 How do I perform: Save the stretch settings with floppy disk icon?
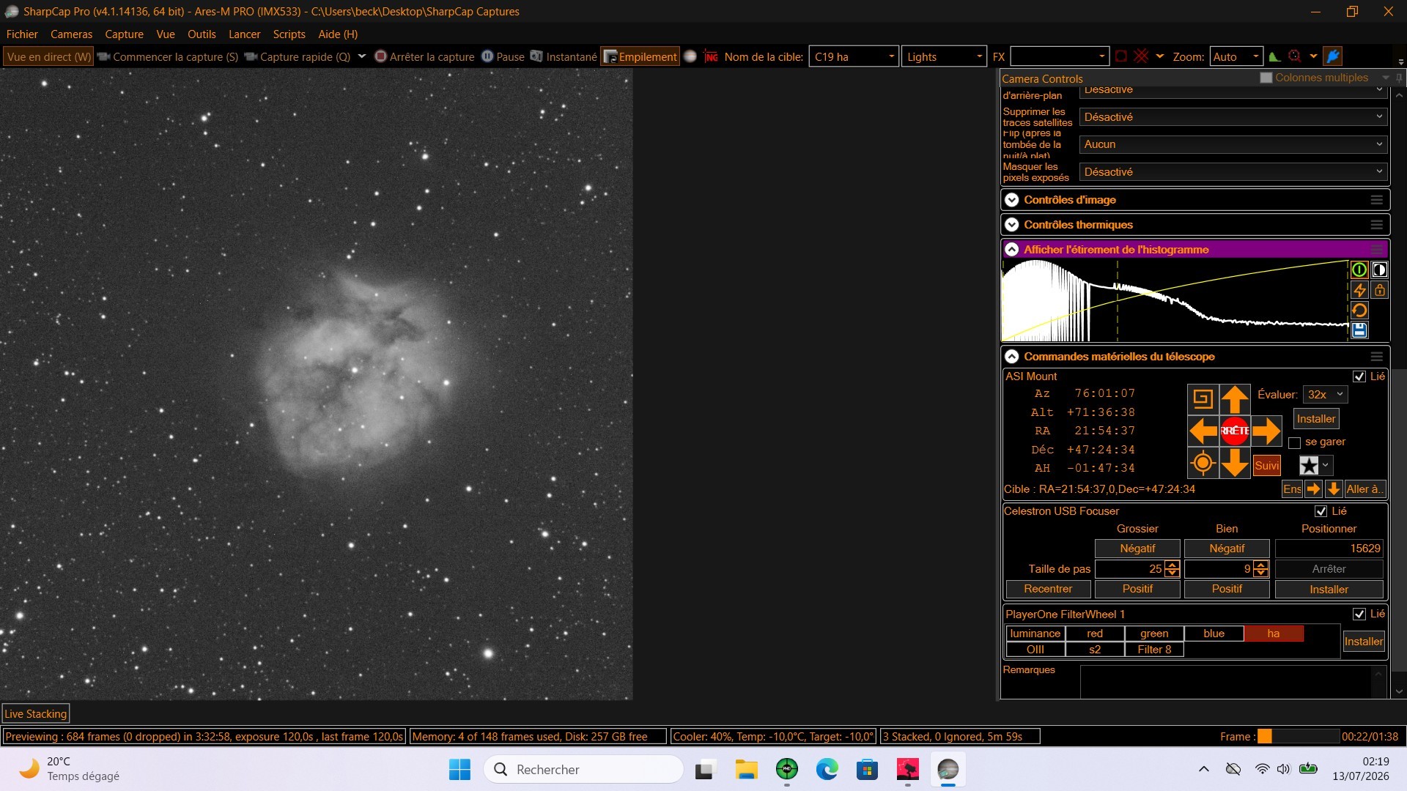coord(1359,330)
